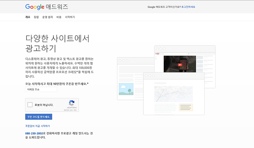Image resolution: width=254 pixels, height=148 pixels.
Task: Open the 장점 tab
Action: pyautogui.click(x=36, y=17)
